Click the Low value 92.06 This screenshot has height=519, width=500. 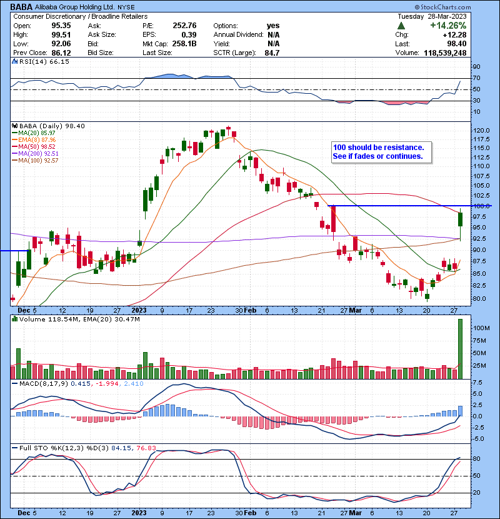[x=61, y=44]
